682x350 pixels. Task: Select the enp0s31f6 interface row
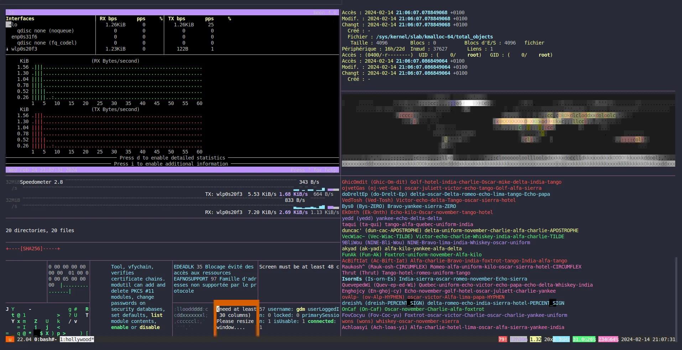[24, 37]
